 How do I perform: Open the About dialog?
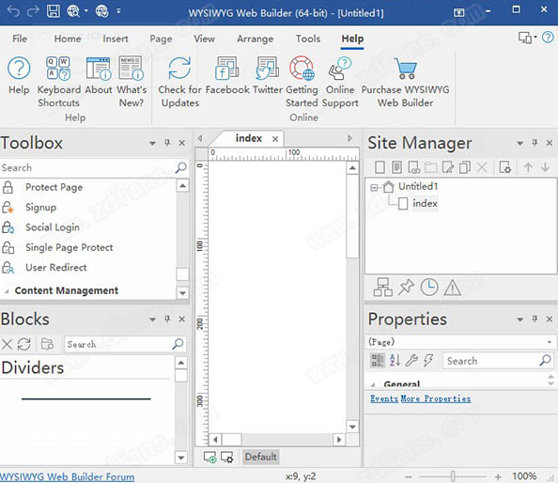pos(99,75)
